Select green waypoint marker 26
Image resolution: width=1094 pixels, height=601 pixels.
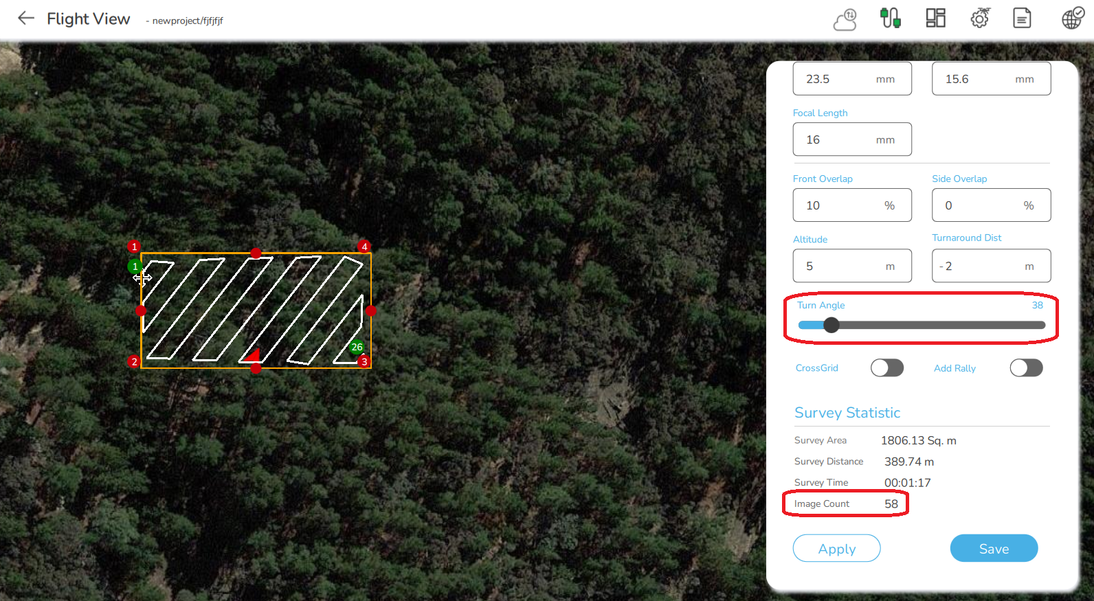coord(357,347)
